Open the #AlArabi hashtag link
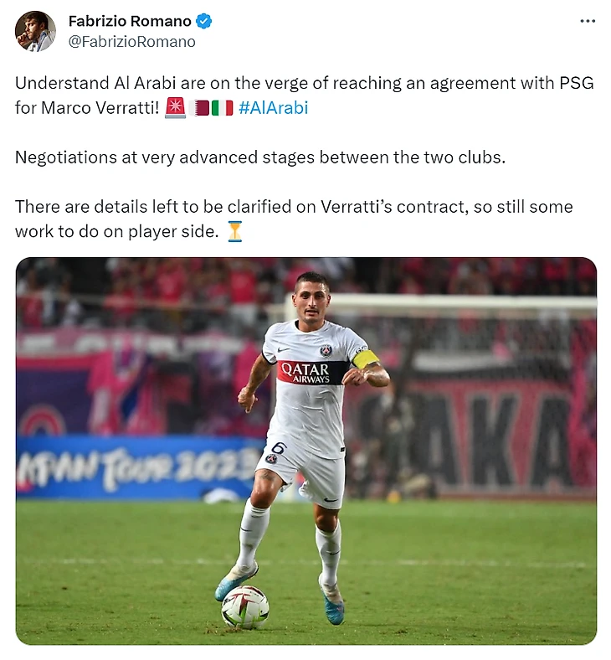 pyautogui.click(x=274, y=108)
